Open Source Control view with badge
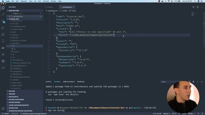 click(3, 21)
